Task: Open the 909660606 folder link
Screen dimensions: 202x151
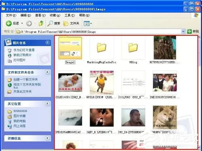Action: (20, 111)
